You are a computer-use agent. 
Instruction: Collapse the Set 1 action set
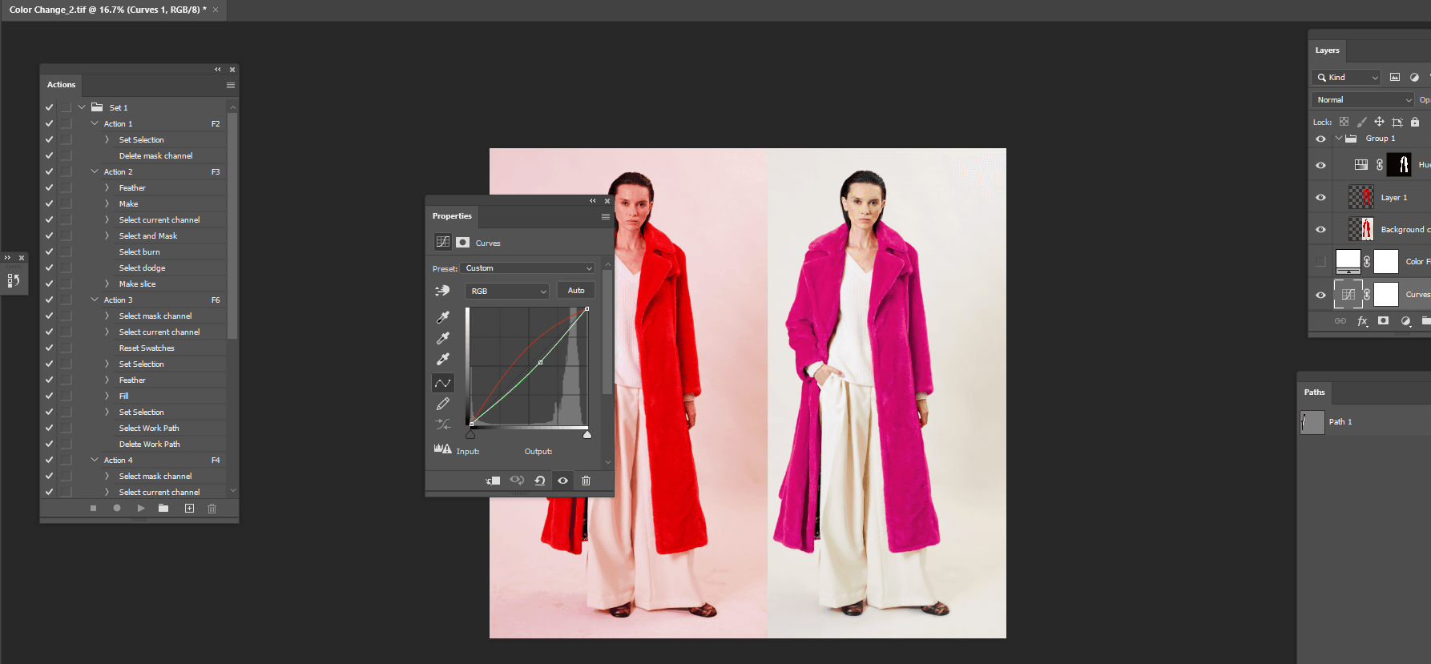[82, 107]
